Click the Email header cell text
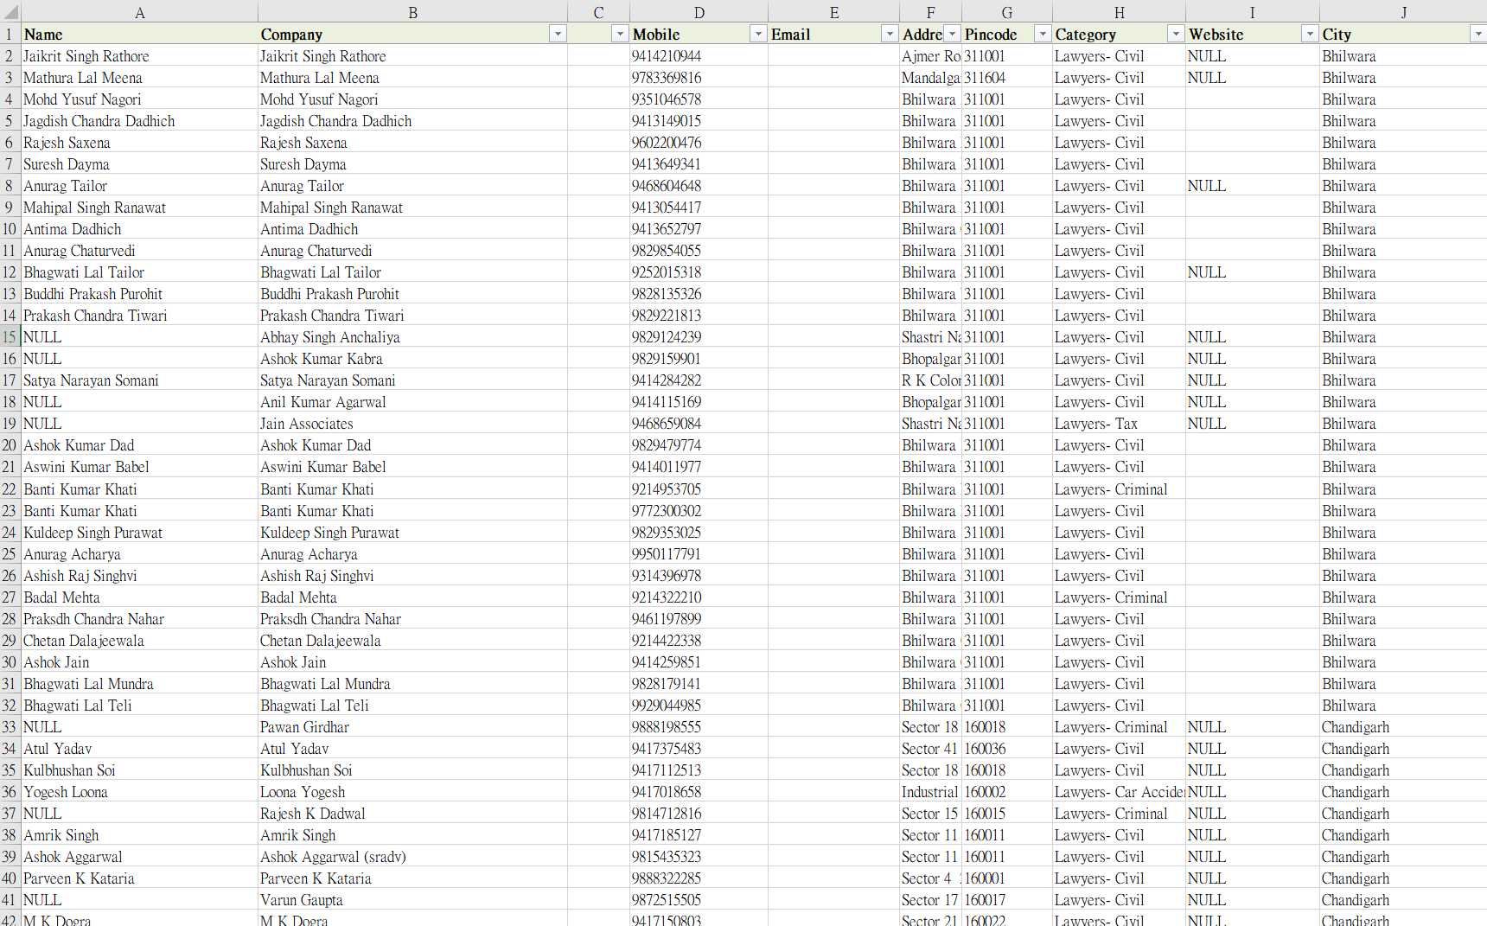The width and height of the screenshot is (1487, 926). coord(790,35)
